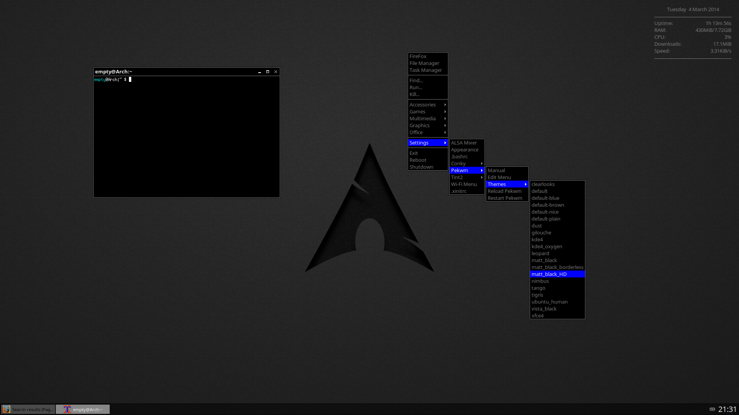Close the empty@Arch terminal window
739x415 pixels.
(276, 72)
